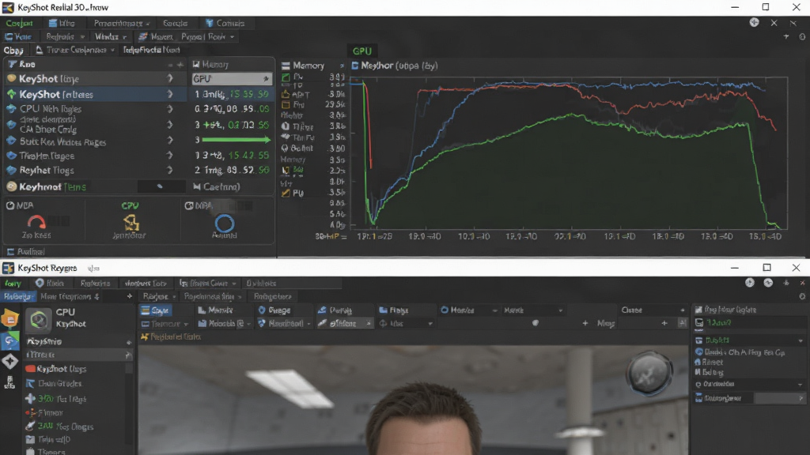Click the plus button left of Mng label
This screenshot has height=455, width=810.
pyautogui.click(x=585, y=323)
